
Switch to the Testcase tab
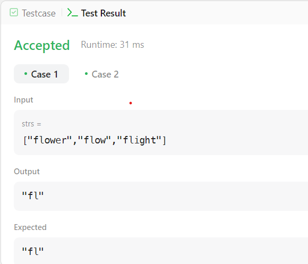[33, 13]
